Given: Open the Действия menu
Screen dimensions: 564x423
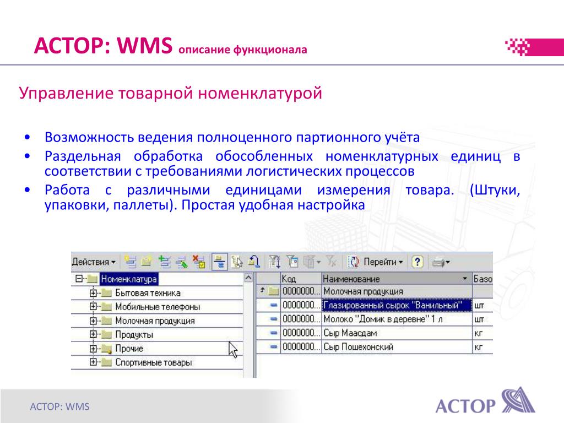Looking at the screenshot, I should tap(94, 262).
